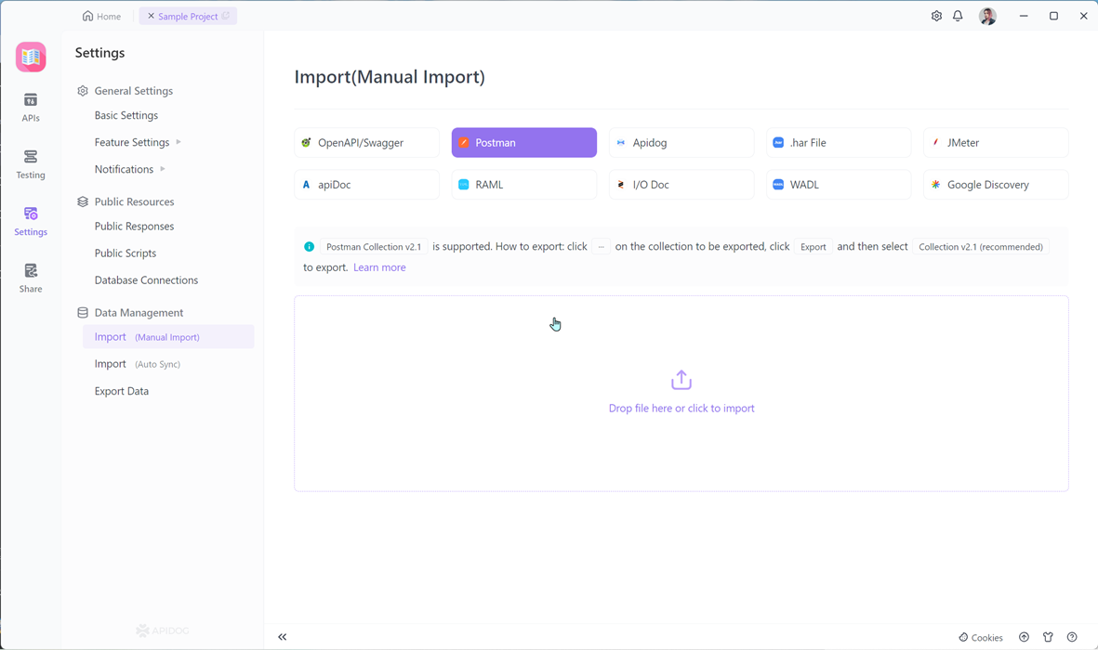Collapse the settings sidebar with double chevron
The height and width of the screenshot is (650, 1098).
283,637
